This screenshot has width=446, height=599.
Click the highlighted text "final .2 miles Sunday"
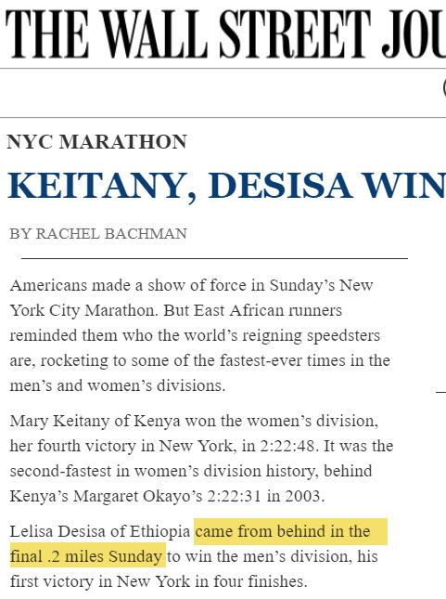[x=88, y=556]
